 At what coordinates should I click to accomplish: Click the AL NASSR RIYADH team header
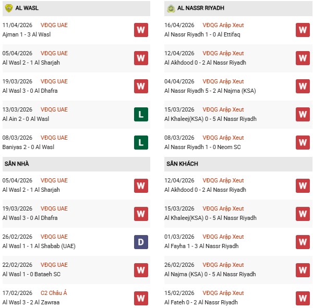[201, 8]
